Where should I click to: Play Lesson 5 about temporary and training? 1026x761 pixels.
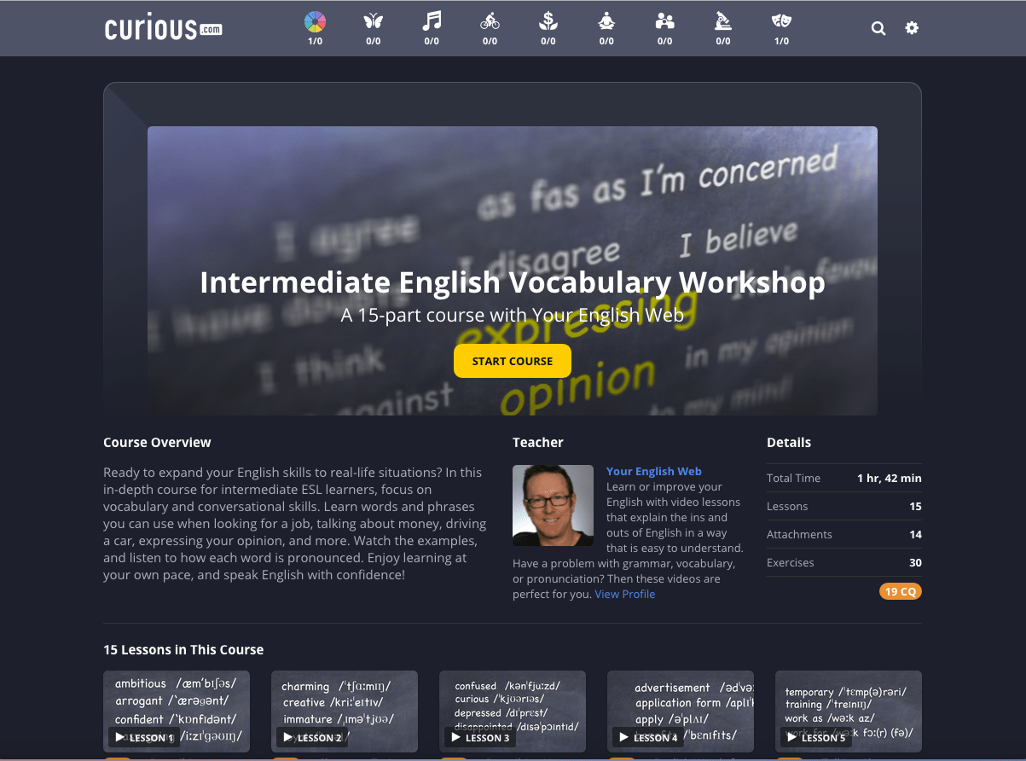coord(848,712)
